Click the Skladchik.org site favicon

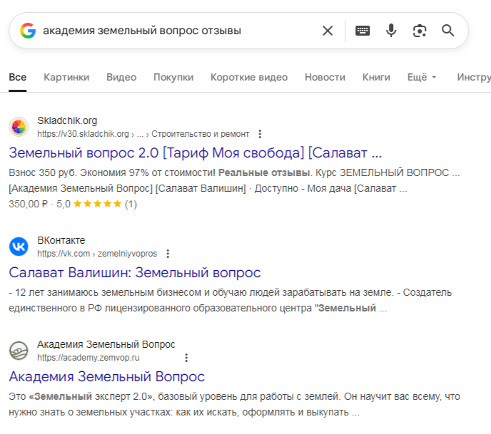(x=19, y=127)
